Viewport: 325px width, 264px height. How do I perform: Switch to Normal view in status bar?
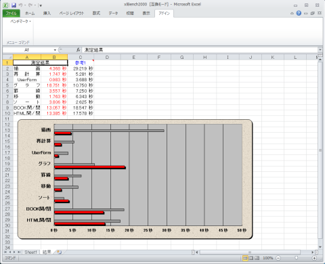pyautogui.click(x=245, y=258)
